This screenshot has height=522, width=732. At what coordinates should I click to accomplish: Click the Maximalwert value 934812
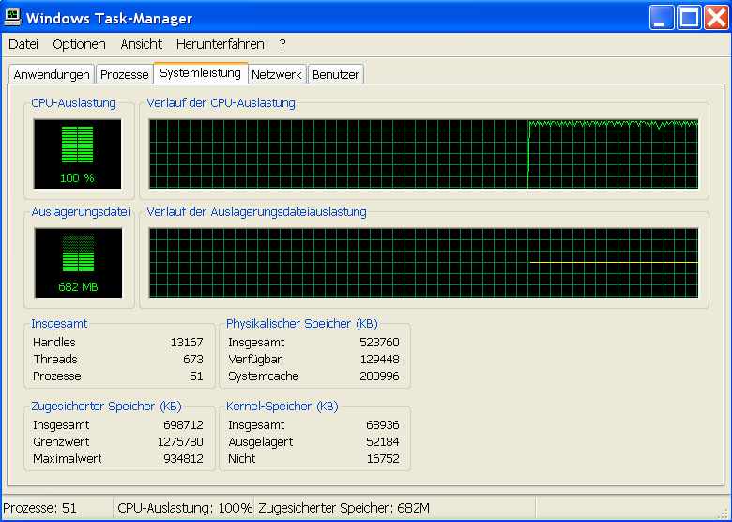(x=183, y=458)
